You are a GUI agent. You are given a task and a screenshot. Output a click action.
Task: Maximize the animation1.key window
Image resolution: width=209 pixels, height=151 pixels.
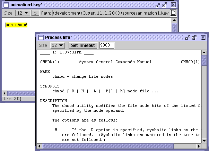click(165, 5)
